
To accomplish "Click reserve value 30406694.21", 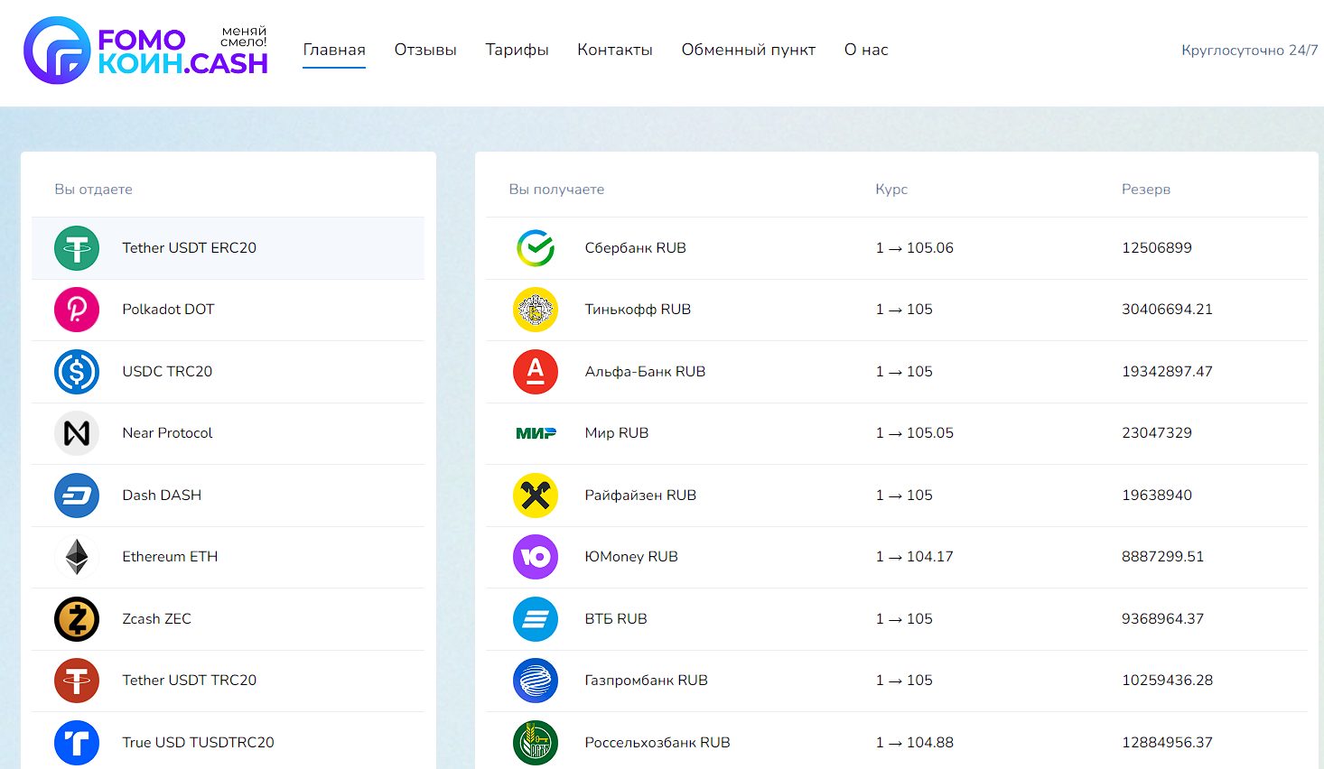I will (x=1167, y=310).
